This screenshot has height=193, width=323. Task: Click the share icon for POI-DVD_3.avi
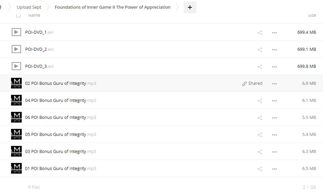259,66
